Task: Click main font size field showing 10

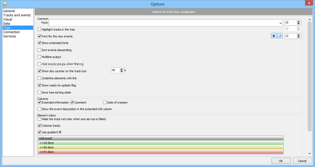Action: pyautogui.click(x=291, y=22)
